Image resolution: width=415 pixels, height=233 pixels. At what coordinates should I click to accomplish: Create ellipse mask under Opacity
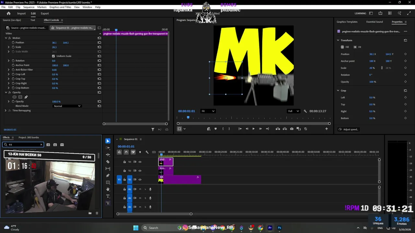[x=14, y=97]
